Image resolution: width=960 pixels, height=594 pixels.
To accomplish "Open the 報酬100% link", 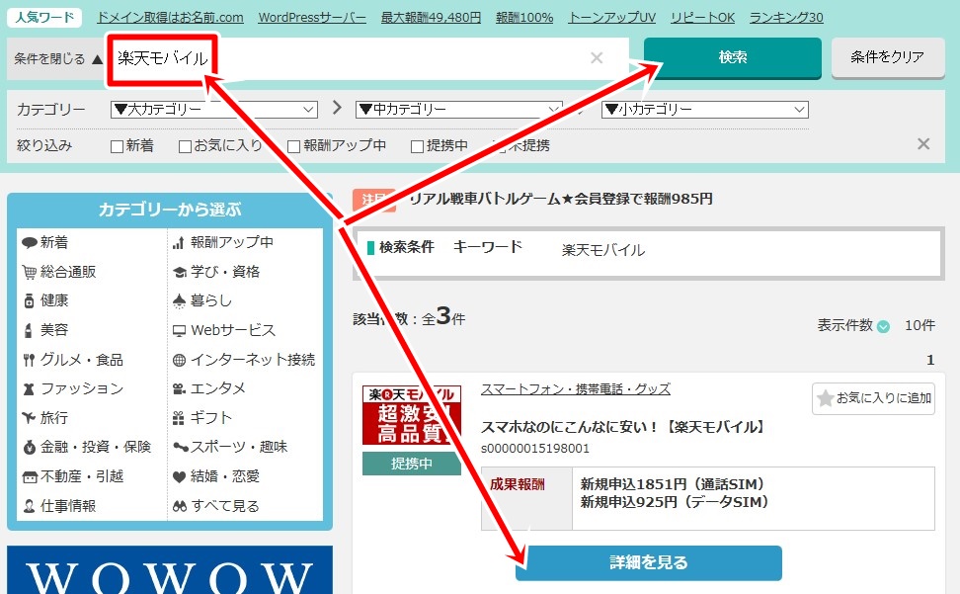I will coord(524,18).
